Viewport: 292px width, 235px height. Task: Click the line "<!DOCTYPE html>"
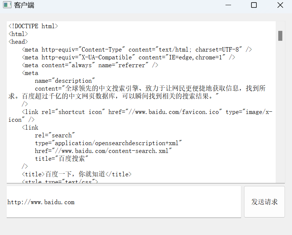[33, 26]
